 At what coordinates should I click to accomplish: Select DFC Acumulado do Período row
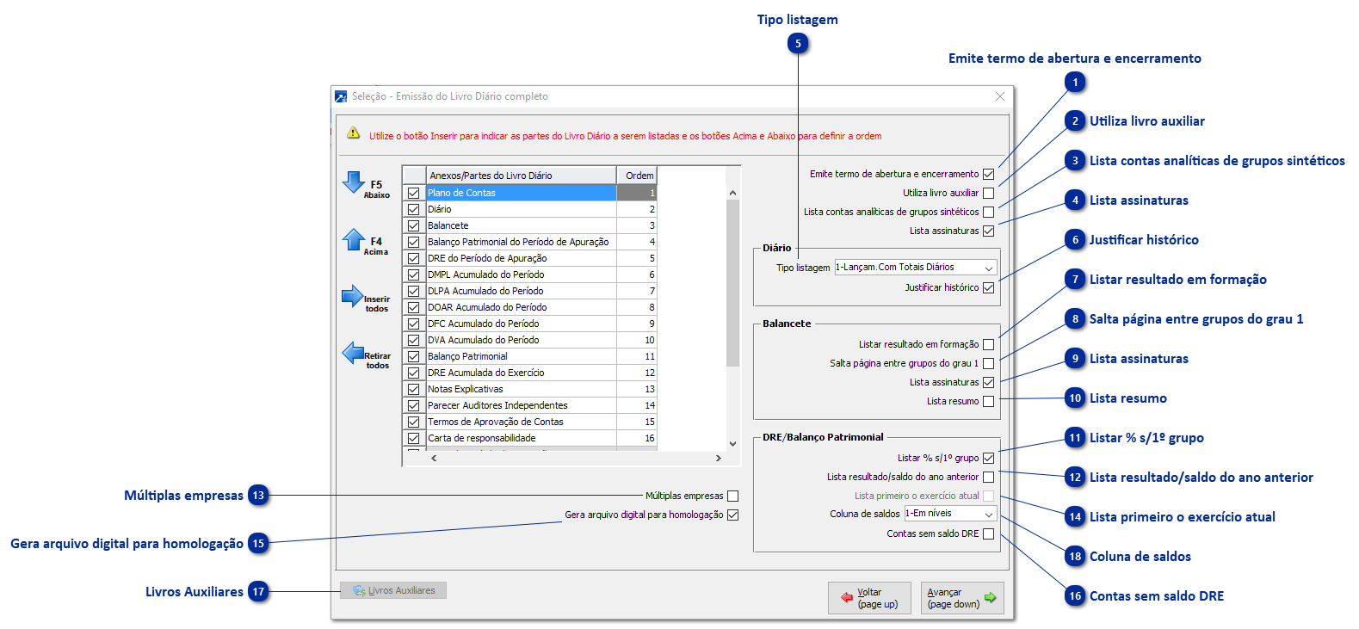(x=529, y=324)
